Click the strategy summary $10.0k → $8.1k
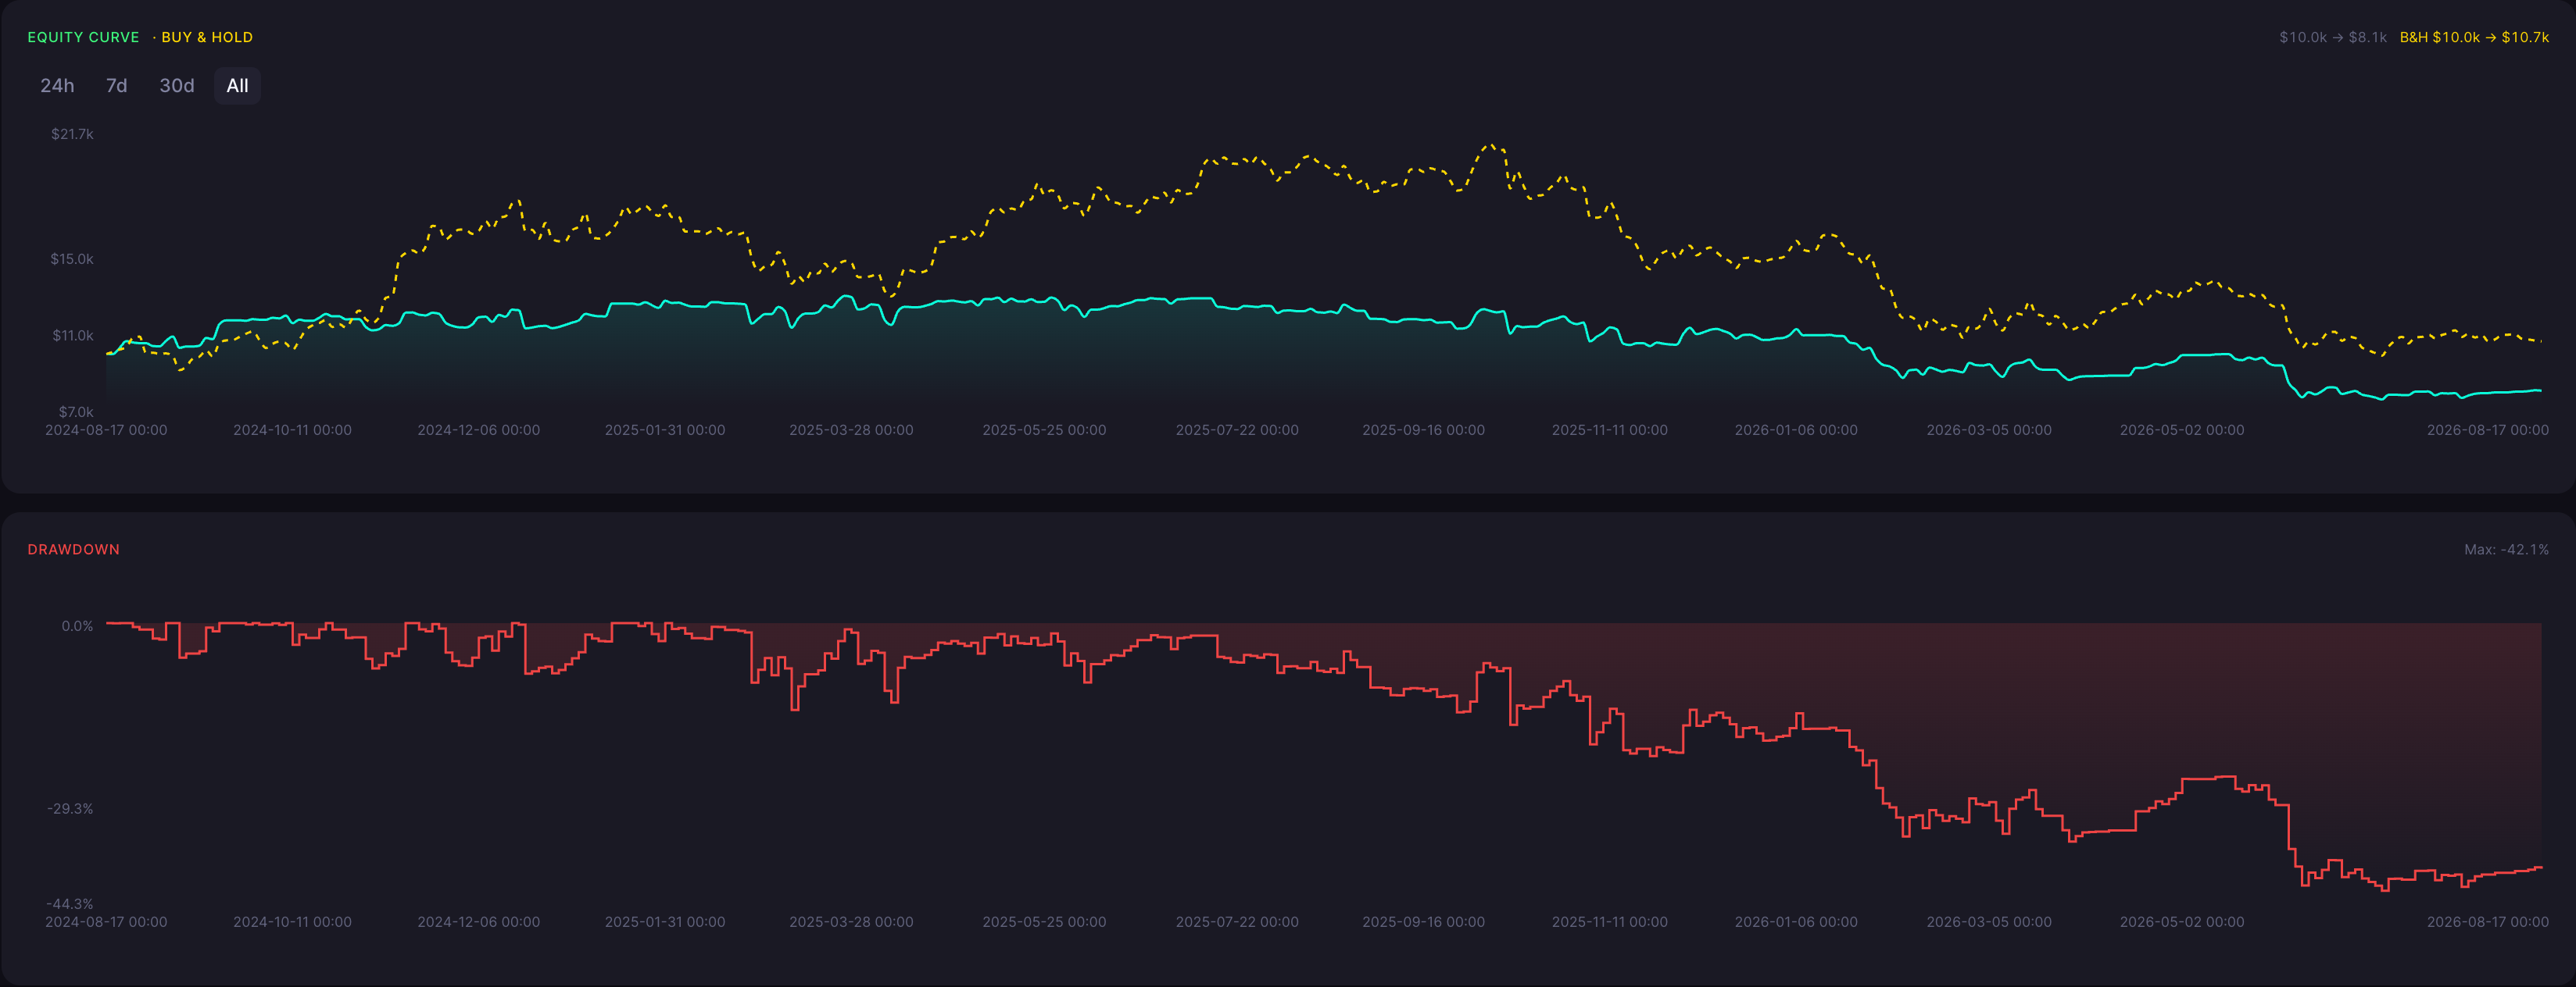Image resolution: width=2576 pixels, height=987 pixels. tap(2333, 37)
